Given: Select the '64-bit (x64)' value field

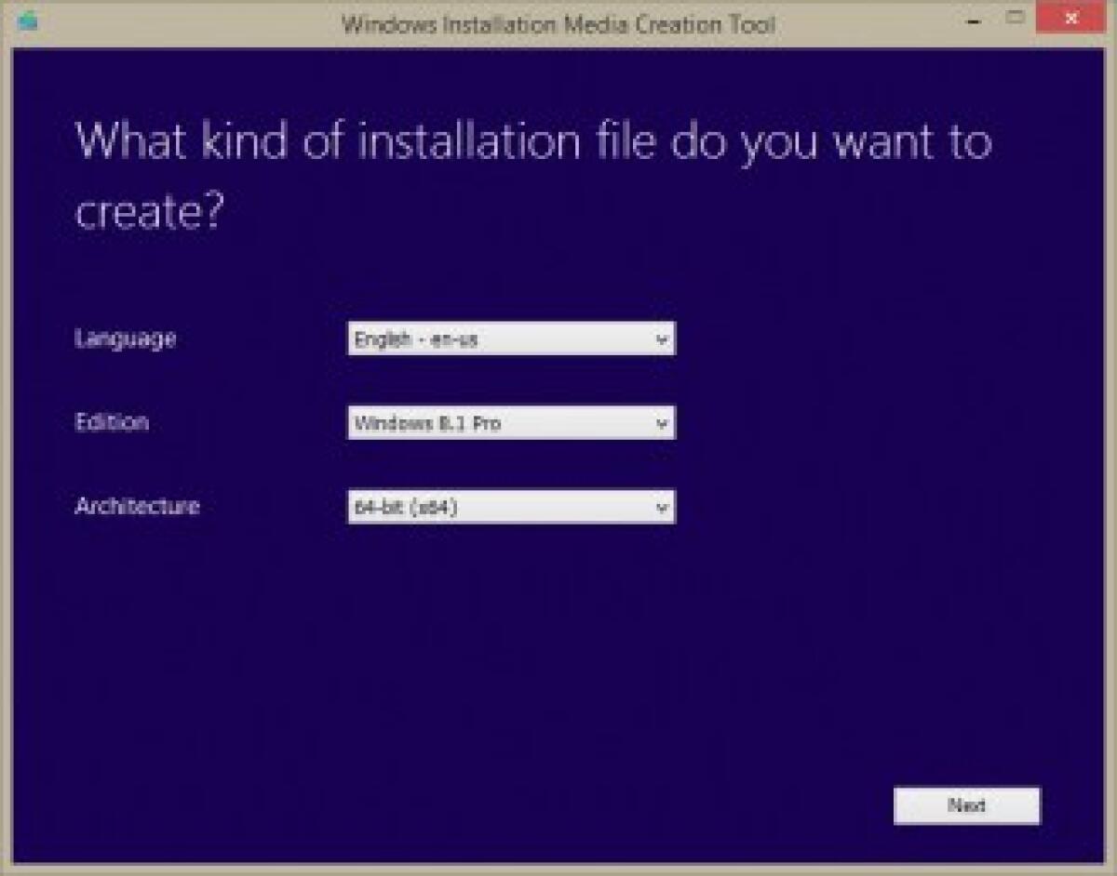Looking at the screenshot, I should click(x=400, y=507).
